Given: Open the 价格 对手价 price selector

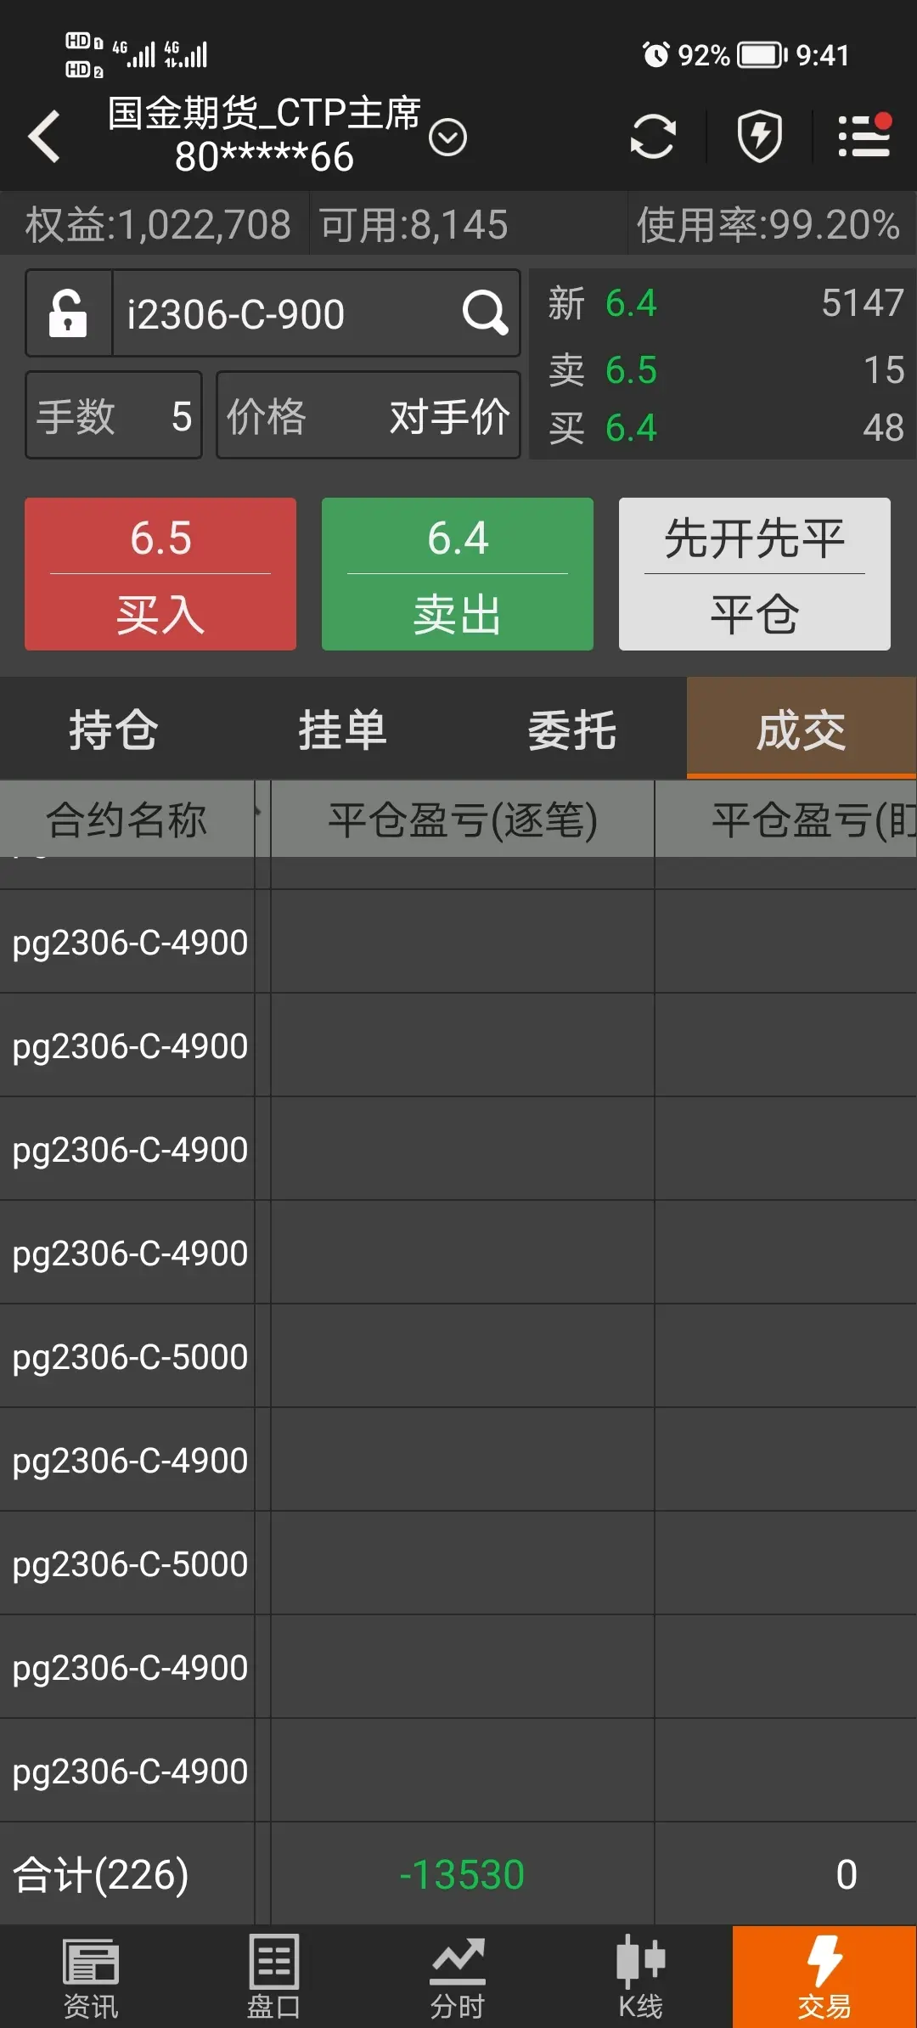Looking at the screenshot, I should click(368, 415).
